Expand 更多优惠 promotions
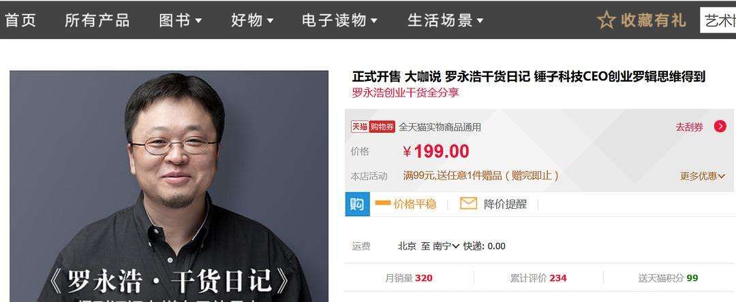736x302 pixels. tap(702, 176)
